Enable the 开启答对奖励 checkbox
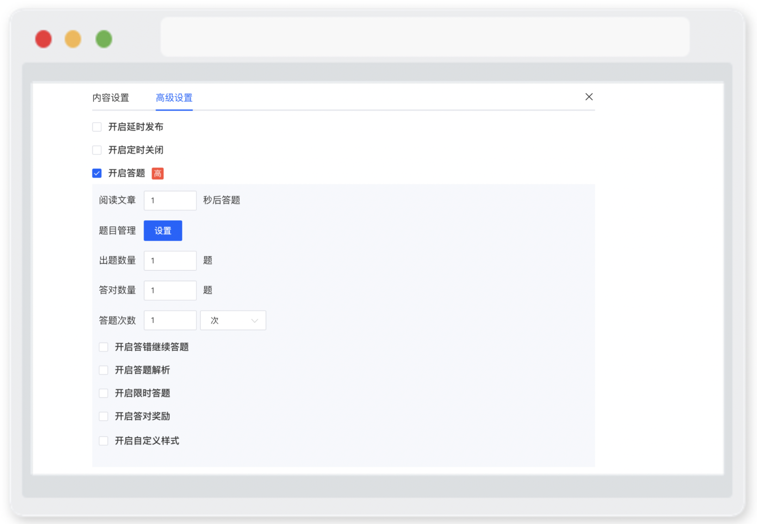 coord(104,416)
